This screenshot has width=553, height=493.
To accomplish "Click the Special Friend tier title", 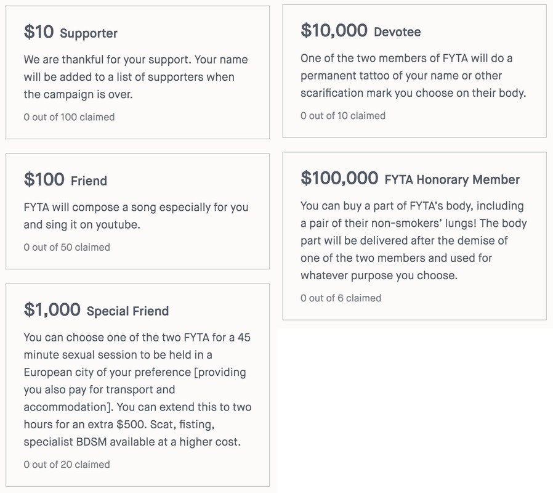I will click(127, 311).
